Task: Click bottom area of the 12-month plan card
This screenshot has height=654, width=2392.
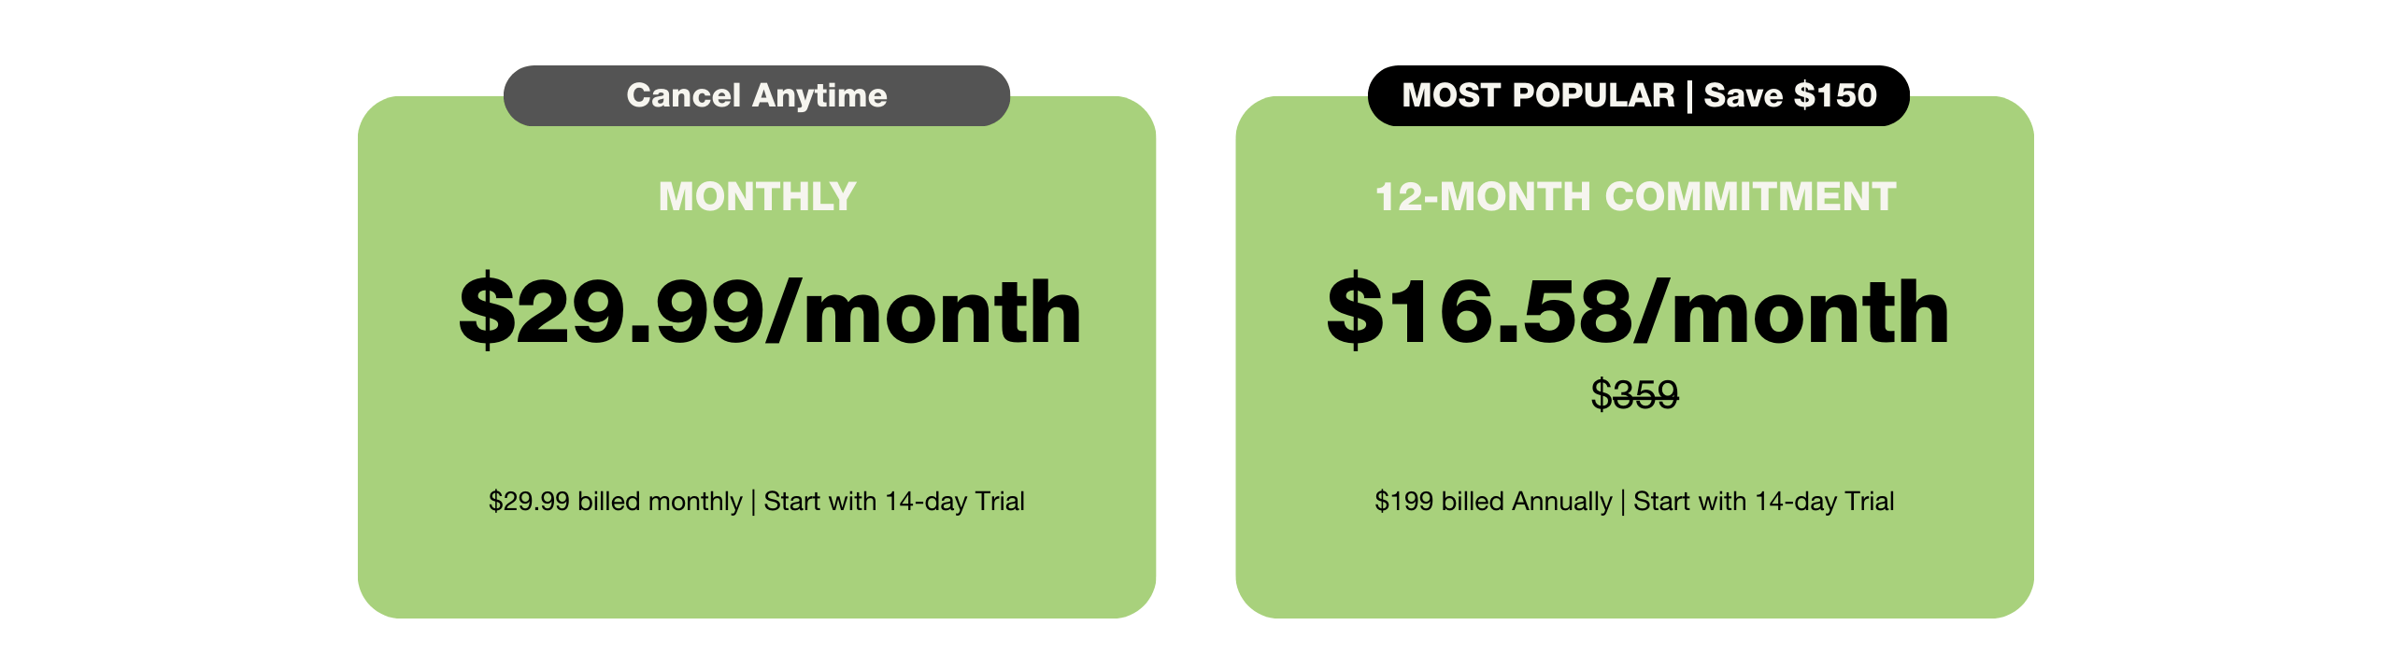Action: pos(1635,575)
